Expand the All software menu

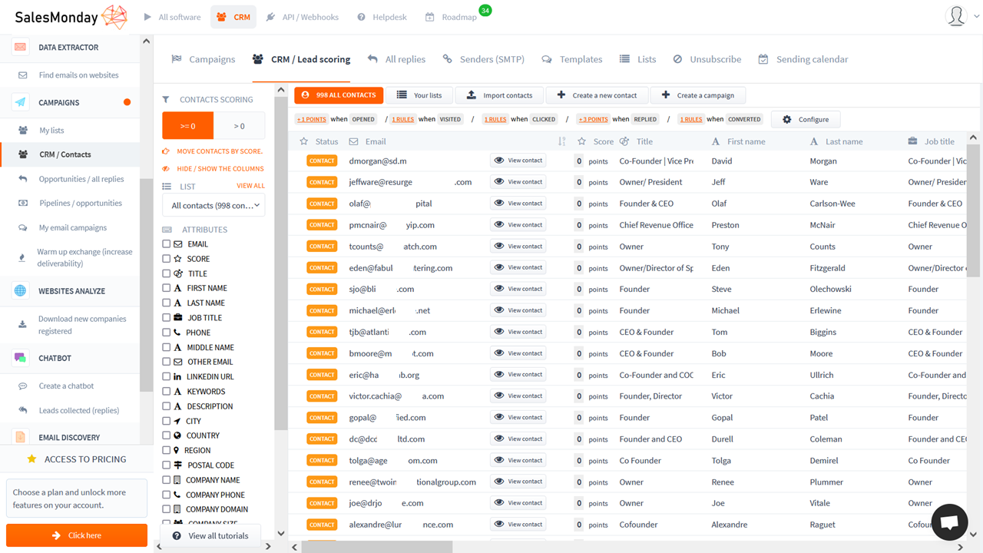coord(173,17)
